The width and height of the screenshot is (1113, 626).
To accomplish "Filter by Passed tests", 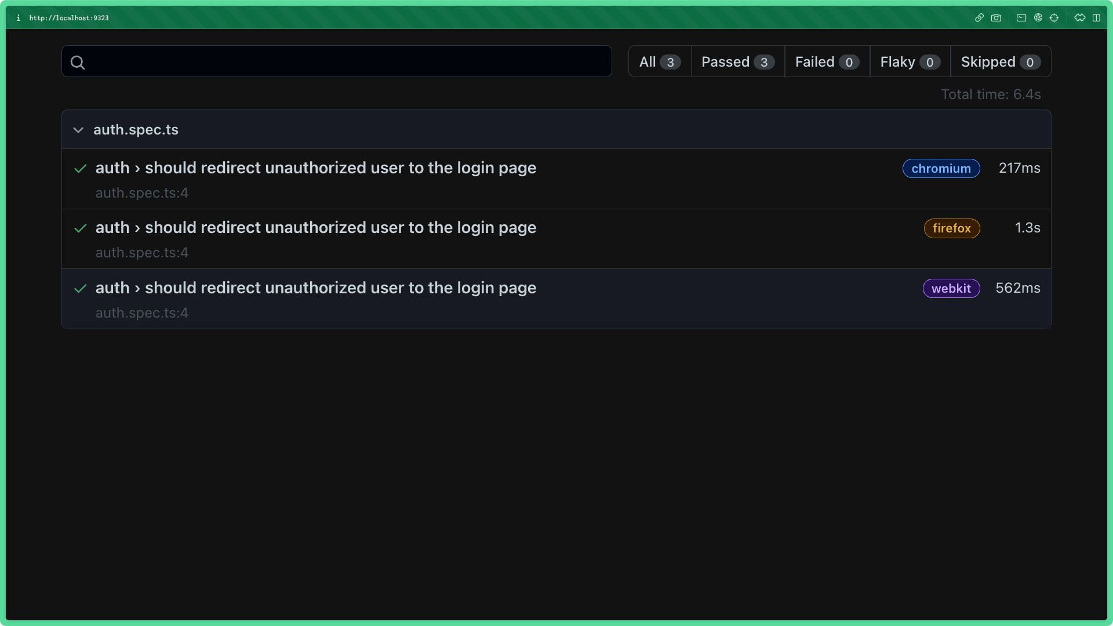I will (737, 62).
